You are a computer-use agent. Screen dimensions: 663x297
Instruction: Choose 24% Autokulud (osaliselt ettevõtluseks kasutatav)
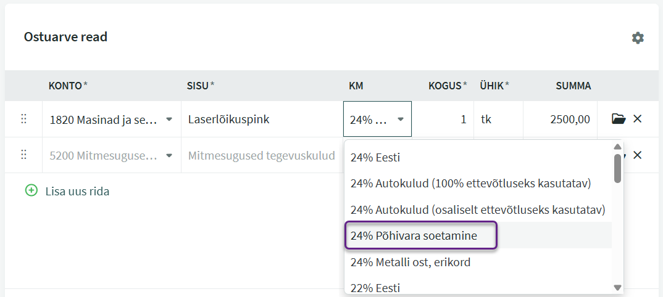tap(478, 210)
